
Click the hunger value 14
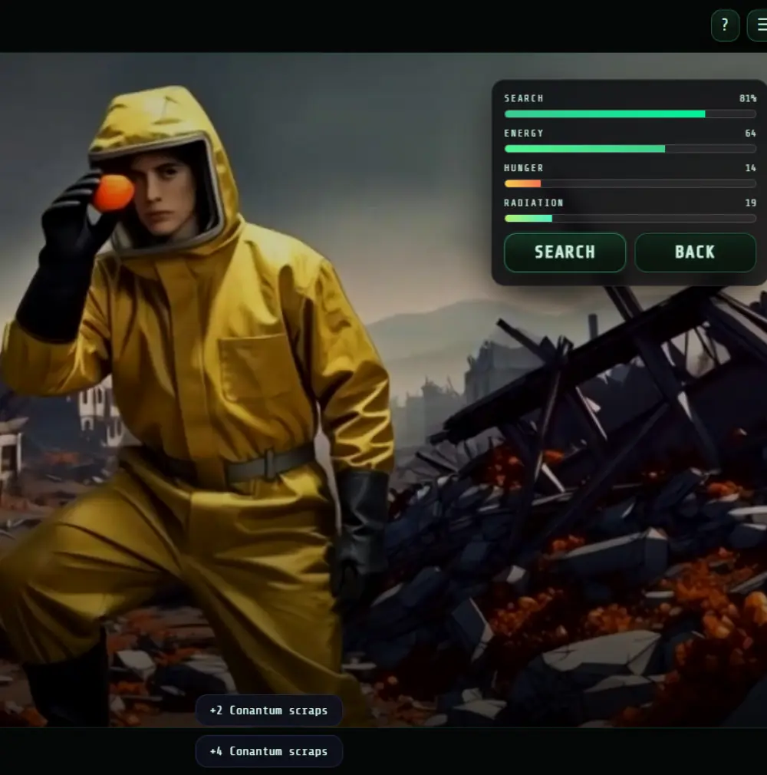[750, 168]
